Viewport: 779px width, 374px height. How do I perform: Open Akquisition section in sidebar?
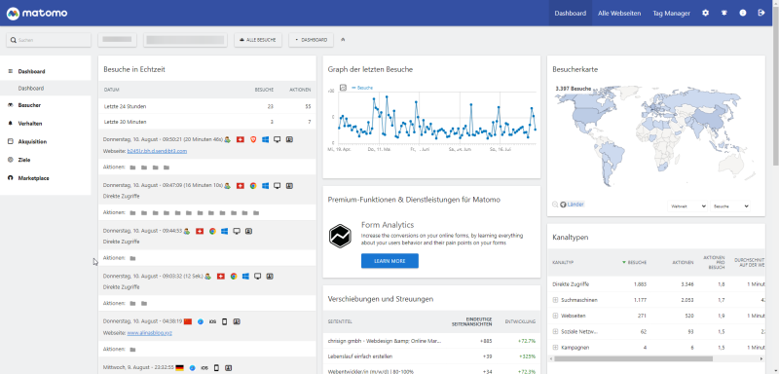tap(32, 141)
